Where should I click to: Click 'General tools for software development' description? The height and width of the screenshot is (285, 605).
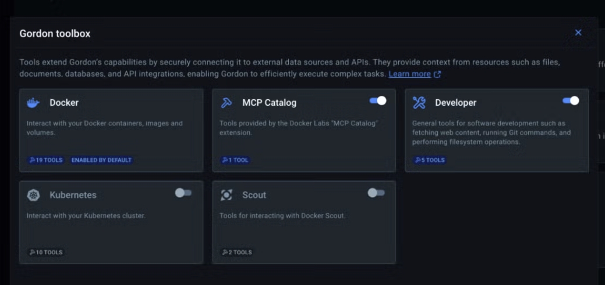[x=491, y=133]
